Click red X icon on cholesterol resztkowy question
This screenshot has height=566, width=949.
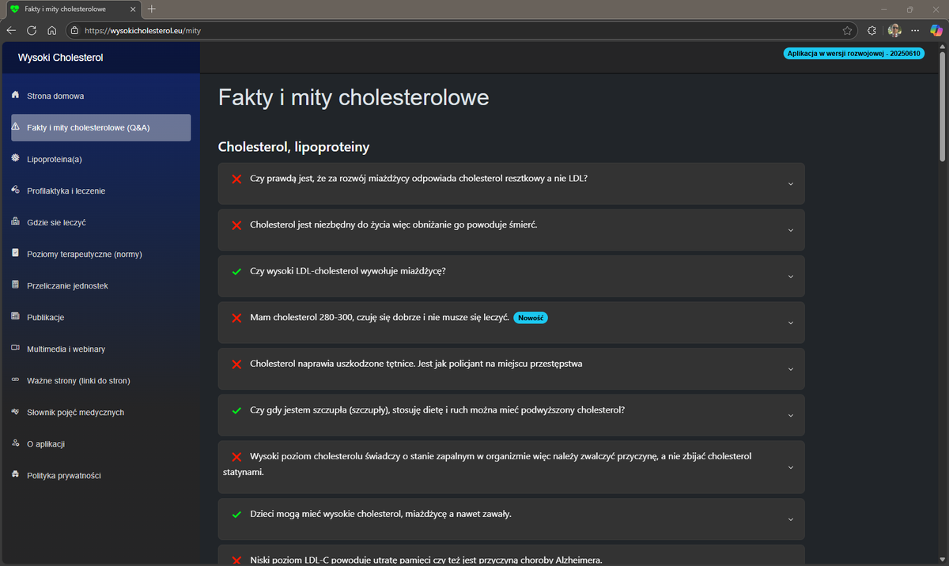(236, 179)
